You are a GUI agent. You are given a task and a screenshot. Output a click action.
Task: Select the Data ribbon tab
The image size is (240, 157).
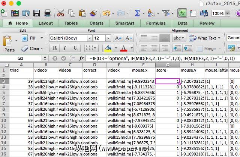tap(183, 23)
